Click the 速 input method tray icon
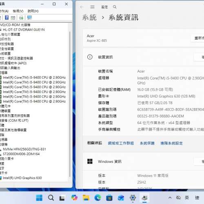 (x=197, y=197)
